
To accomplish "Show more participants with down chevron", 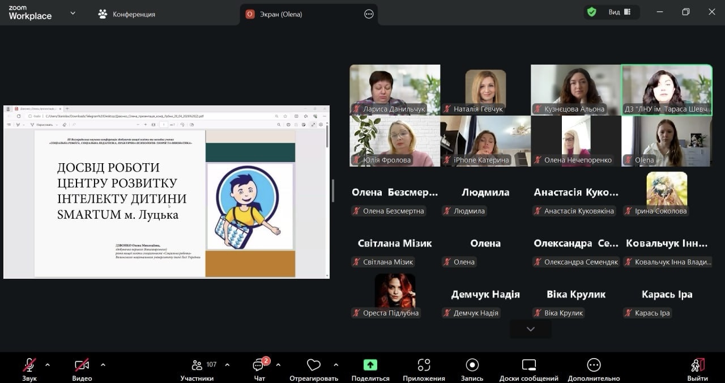I will (530, 329).
